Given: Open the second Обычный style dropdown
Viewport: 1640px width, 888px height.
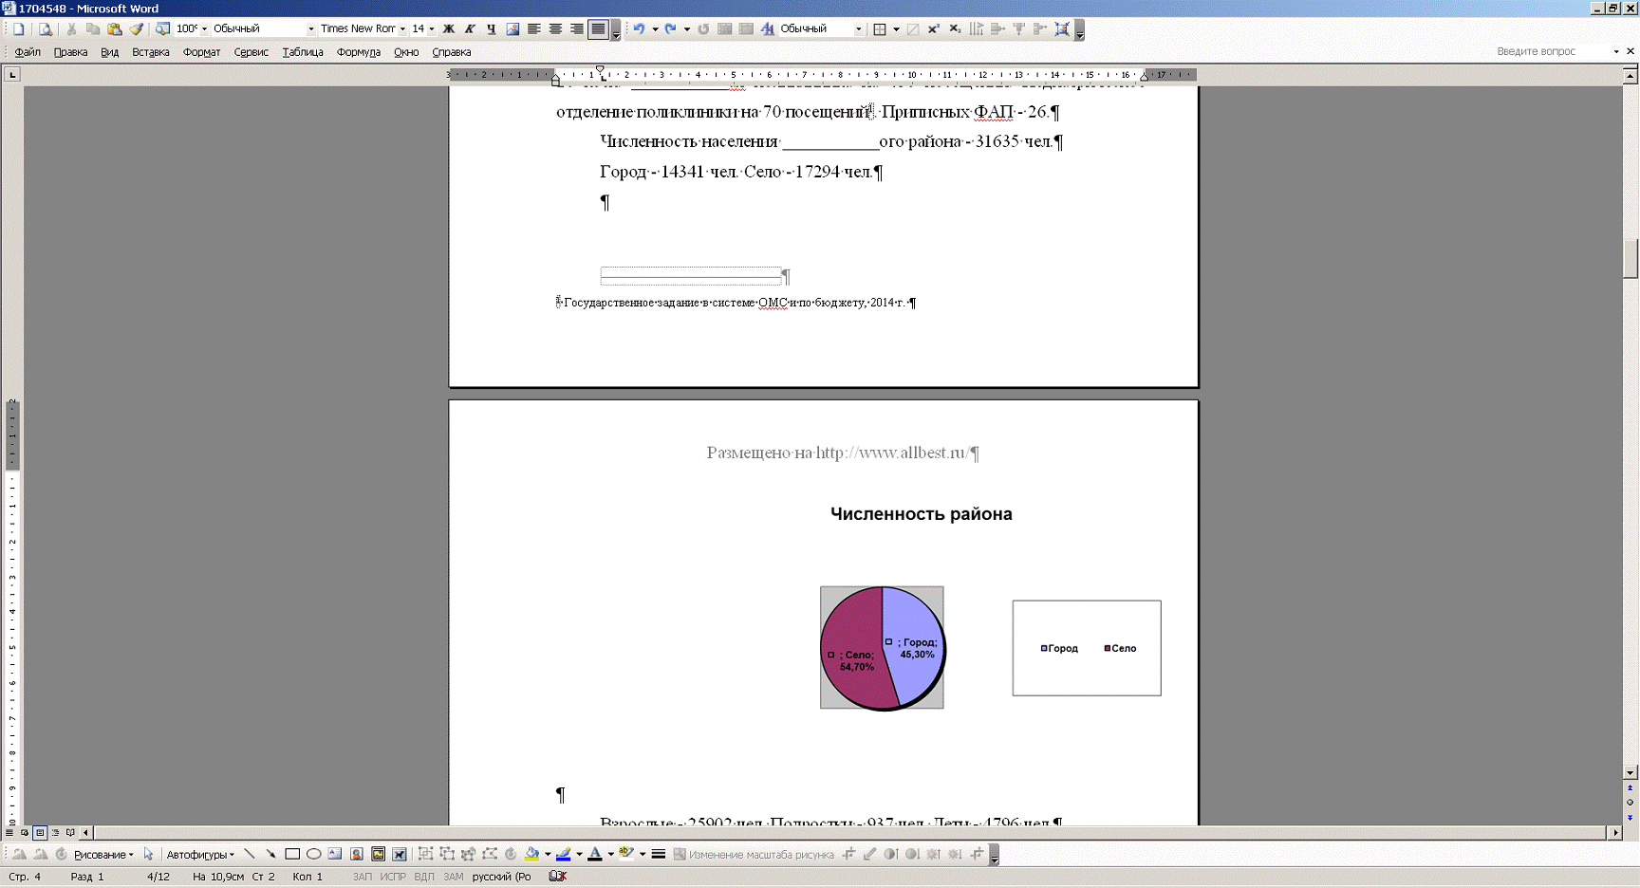Looking at the screenshot, I should (859, 29).
